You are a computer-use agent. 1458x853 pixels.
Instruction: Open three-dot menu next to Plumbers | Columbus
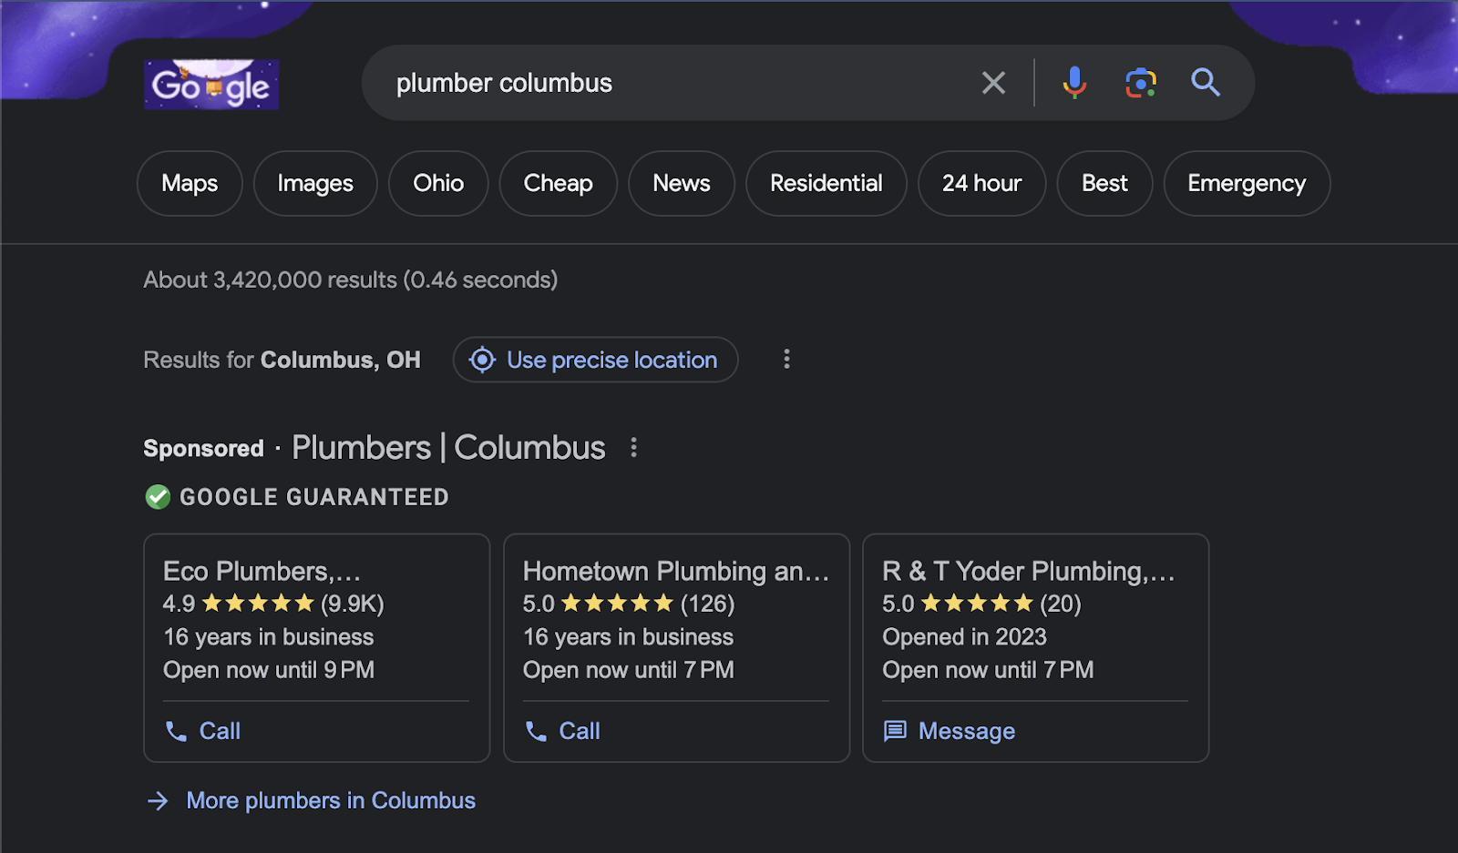pyautogui.click(x=634, y=448)
